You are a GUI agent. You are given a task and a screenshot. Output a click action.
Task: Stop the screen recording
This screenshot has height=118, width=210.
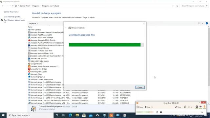[149, 107]
